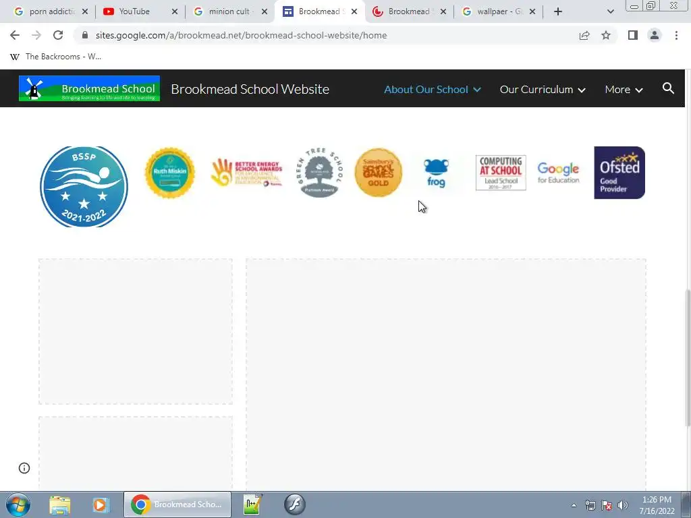Click the page info circle icon
Image resolution: width=691 pixels, height=518 pixels.
point(24,468)
